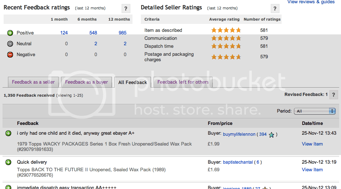Select the All Feedback tab
This screenshot has width=341, height=189.
pos(132,83)
